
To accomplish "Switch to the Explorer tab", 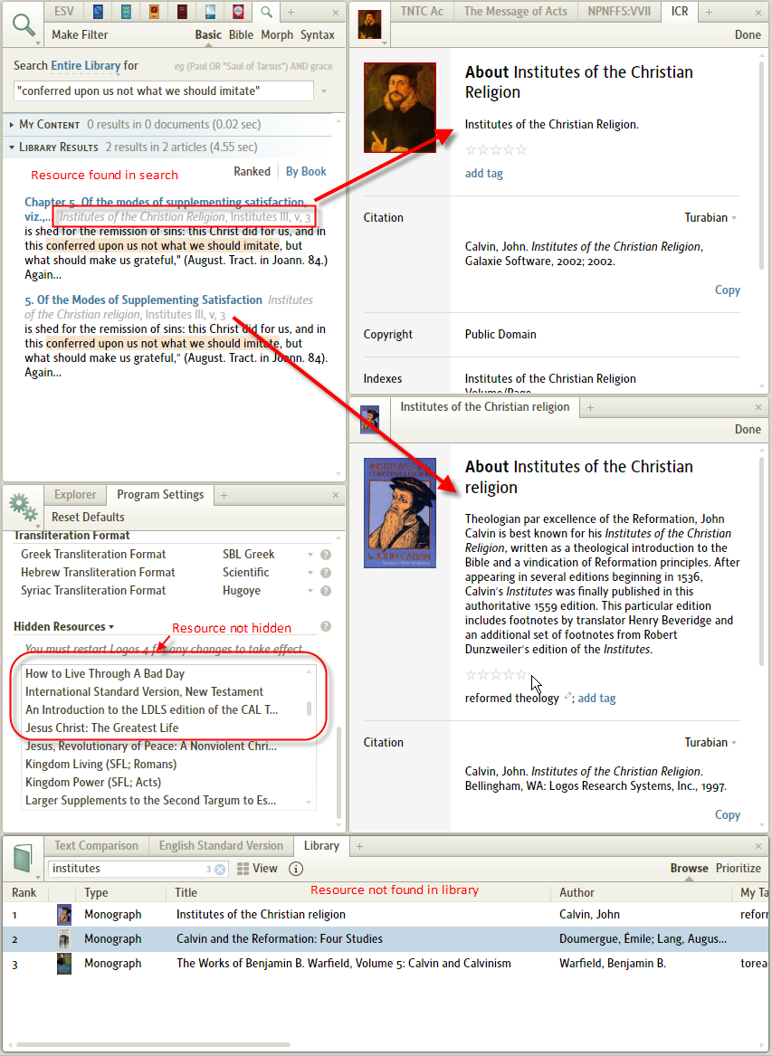I will (x=75, y=495).
